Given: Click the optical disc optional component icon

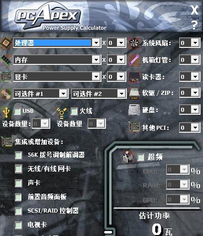Looking at the screenshot, I should coord(6,94).
